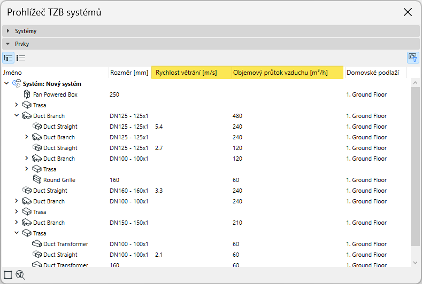Click the Fan Powered Box icon

tap(27, 94)
